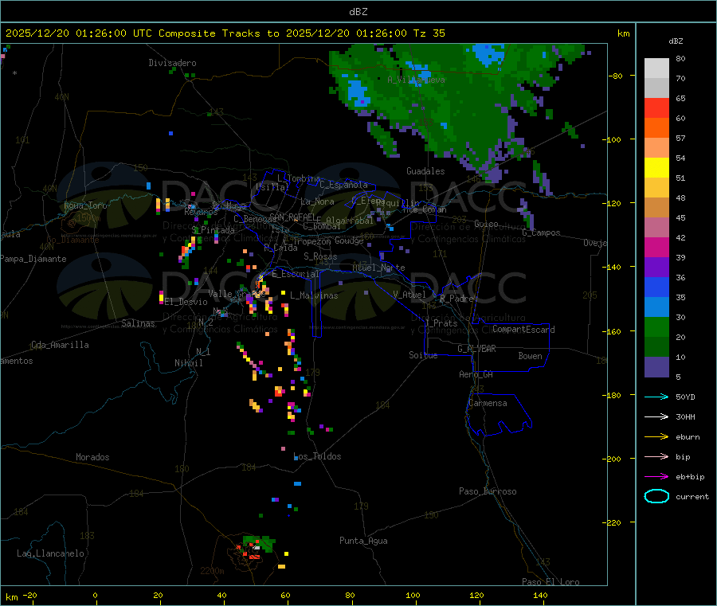
Task: Click the cyan 50YD arrow legend icon
Action: 656,397
